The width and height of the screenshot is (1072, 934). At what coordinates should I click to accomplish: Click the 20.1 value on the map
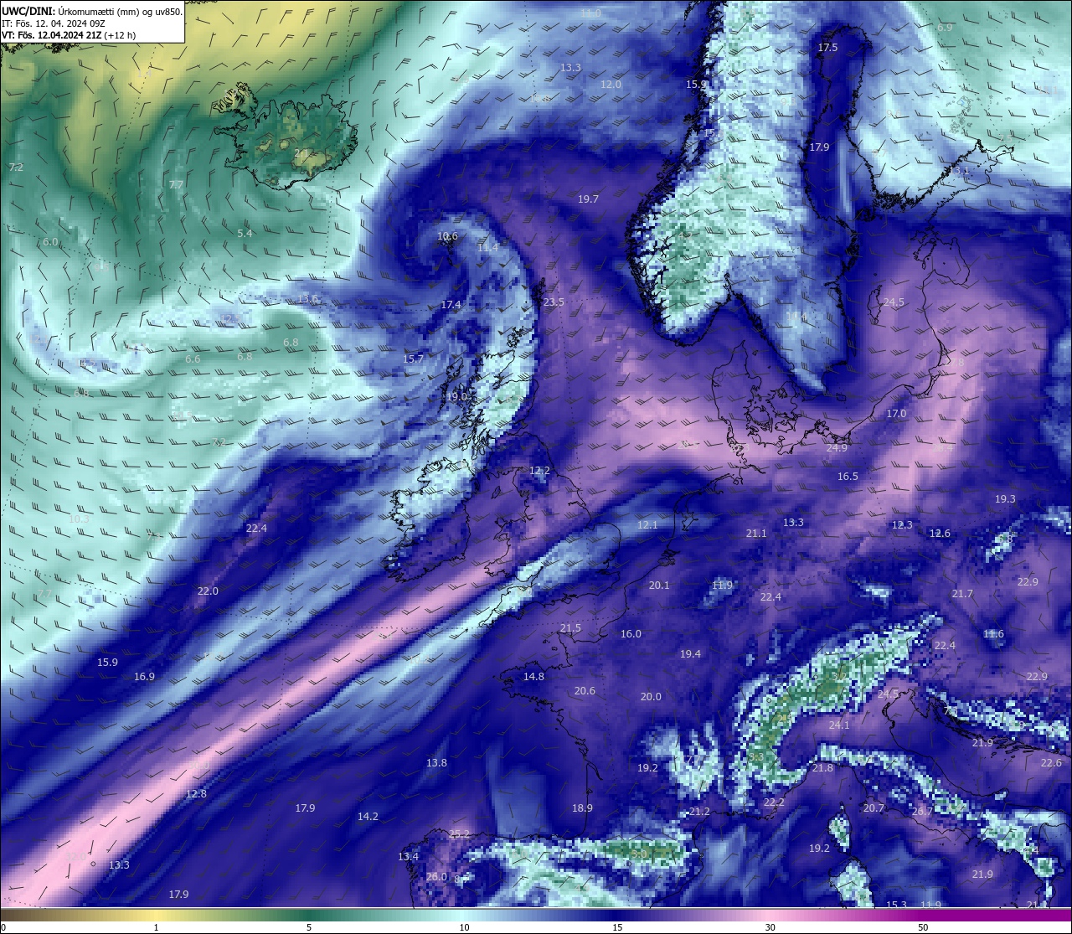(659, 586)
